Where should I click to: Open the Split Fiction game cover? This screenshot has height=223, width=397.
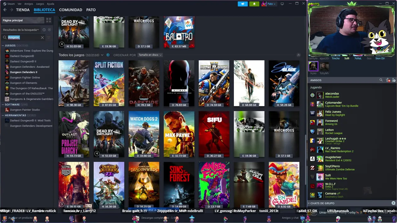point(109,83)
